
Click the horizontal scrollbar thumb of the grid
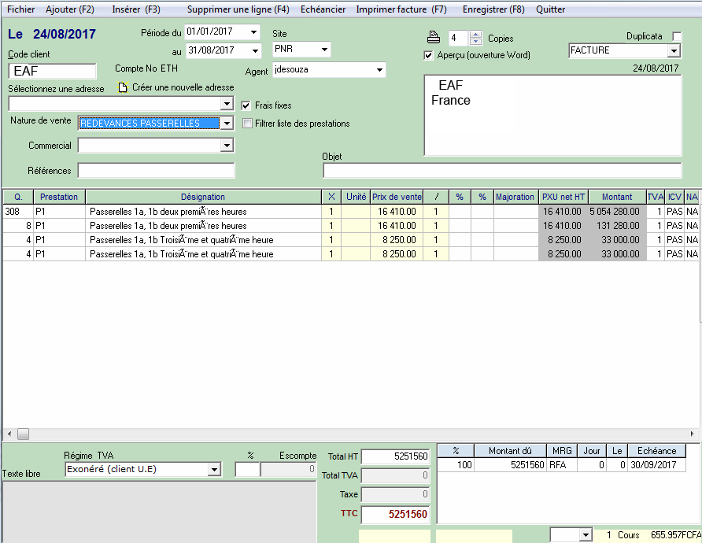point(23,434)
